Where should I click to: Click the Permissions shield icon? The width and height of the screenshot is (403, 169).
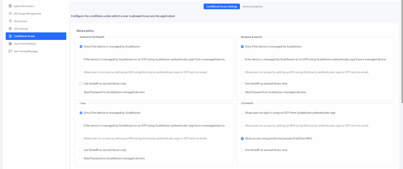[10, 21]
